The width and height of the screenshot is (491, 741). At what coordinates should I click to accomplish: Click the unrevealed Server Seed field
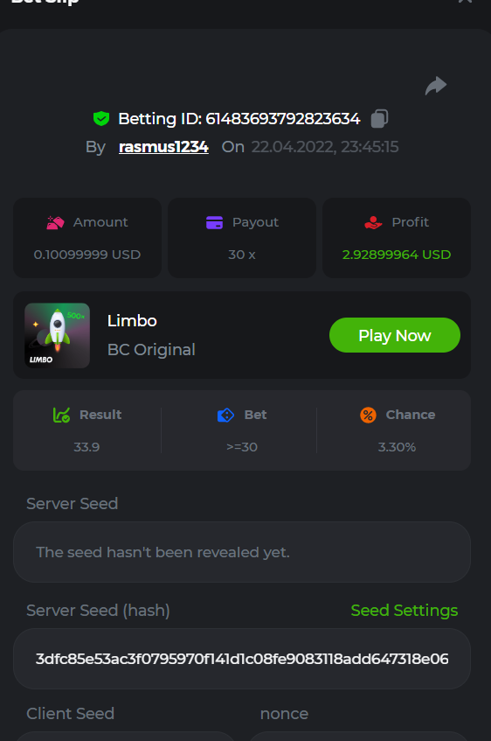242,552
